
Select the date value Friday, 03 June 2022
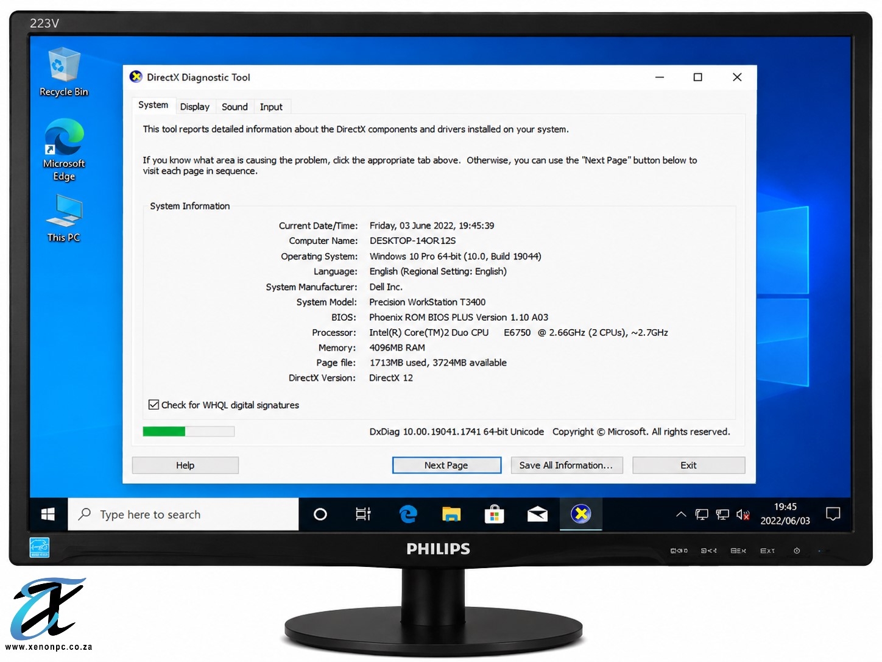(432, 226)
